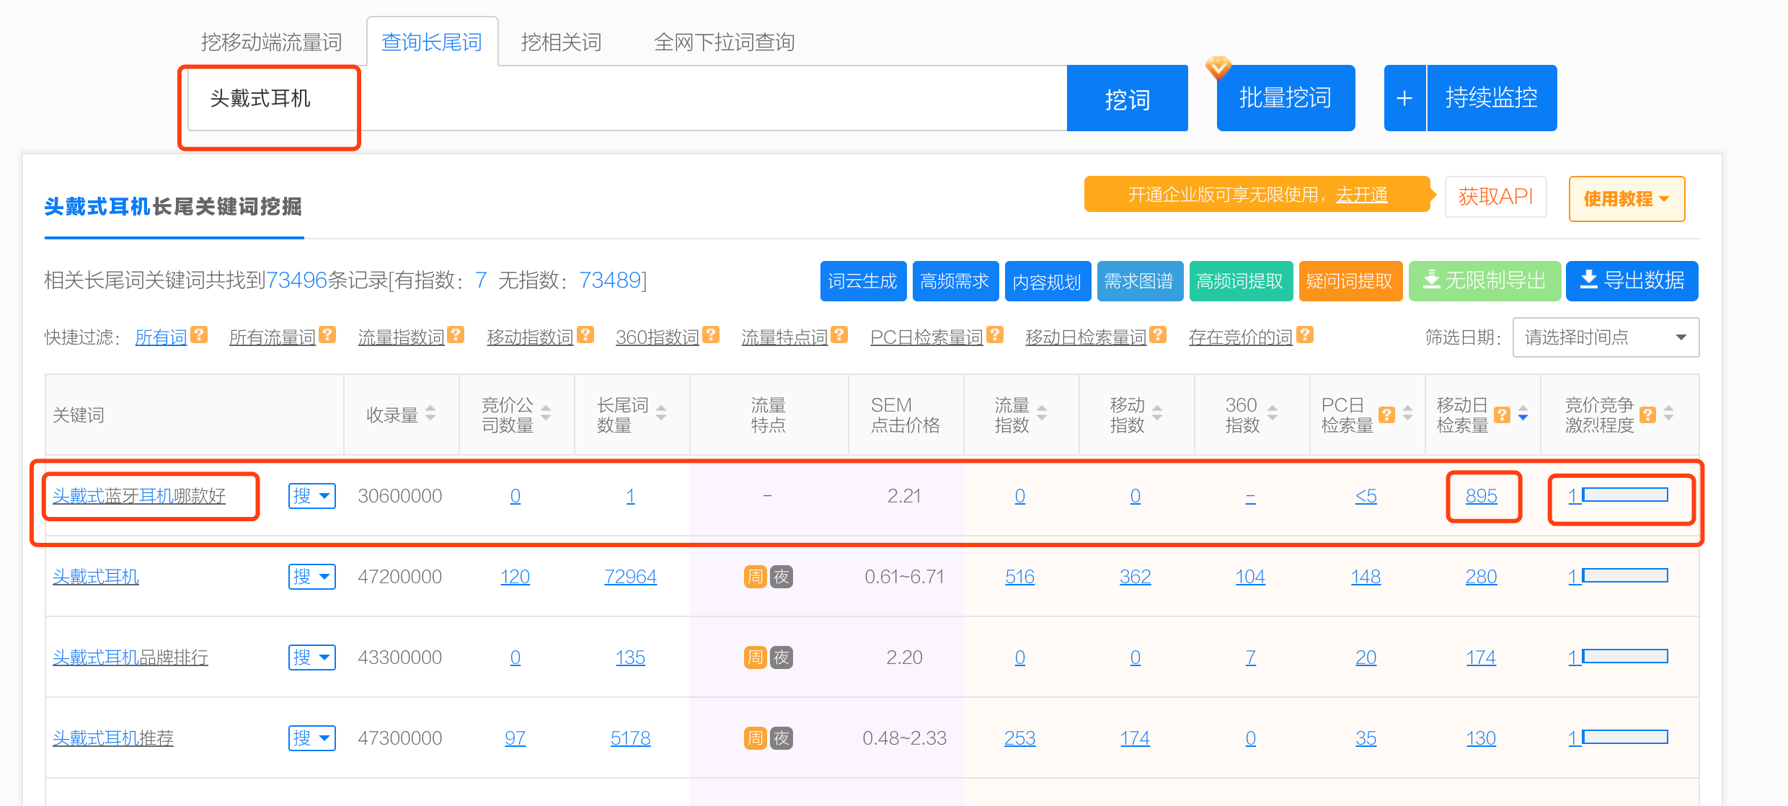The height and width of the screenshot is (806, 1788).
Task: Click 夜 traffic badge in 头戴式耳机推荐 row
Action: point(782,738)
